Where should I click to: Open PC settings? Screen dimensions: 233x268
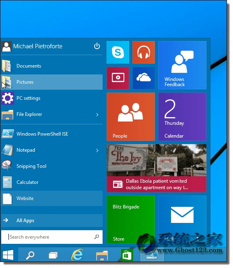click(x=52, y=98)
